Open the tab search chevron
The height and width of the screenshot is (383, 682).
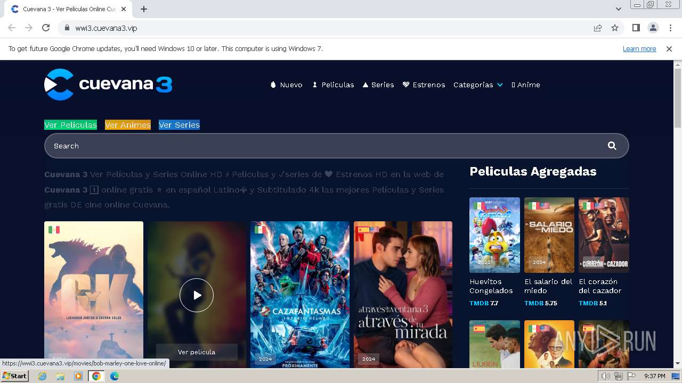pyautogui.click(x=618, y=9)
